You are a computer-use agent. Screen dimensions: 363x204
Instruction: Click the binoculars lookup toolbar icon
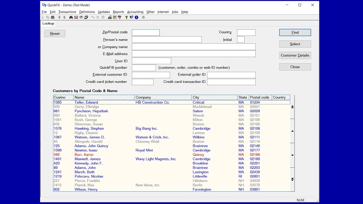tap(71, 18)
